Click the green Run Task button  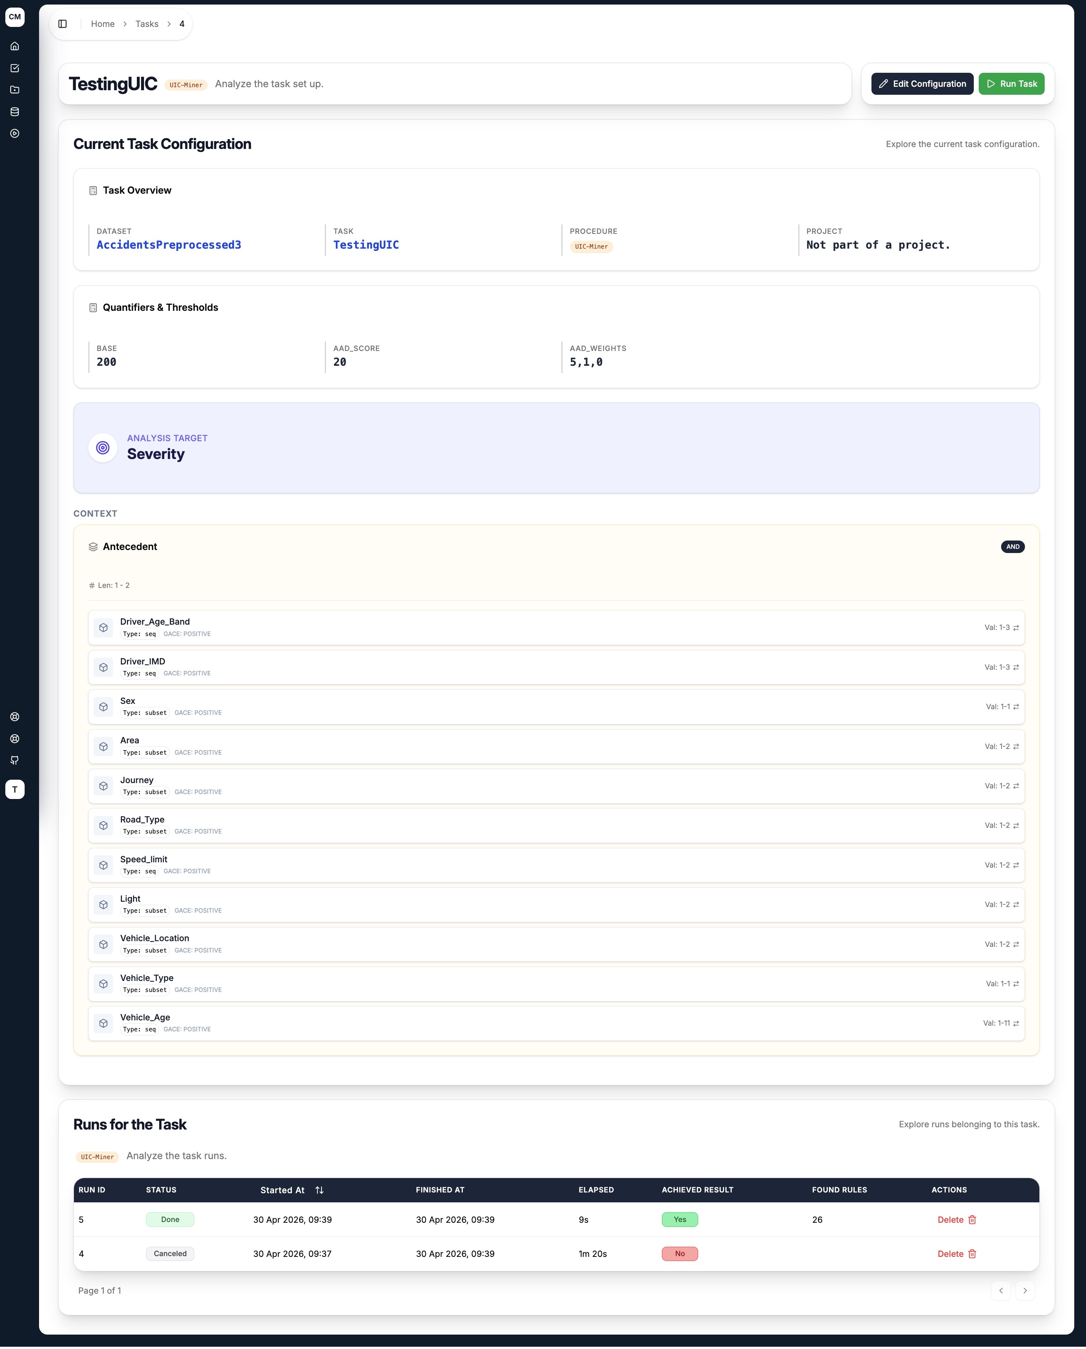point(1012,84)
